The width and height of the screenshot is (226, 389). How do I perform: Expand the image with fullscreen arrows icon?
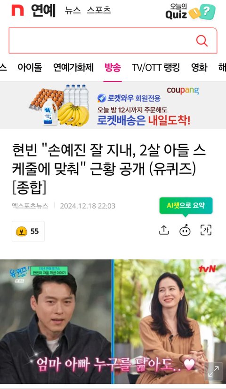tap(214, 372)
